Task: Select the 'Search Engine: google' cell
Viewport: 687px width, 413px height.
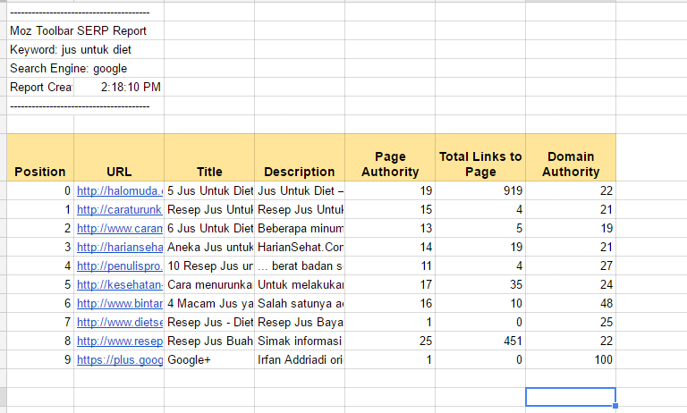Action: pyautogui.click(x=69, y=68)
